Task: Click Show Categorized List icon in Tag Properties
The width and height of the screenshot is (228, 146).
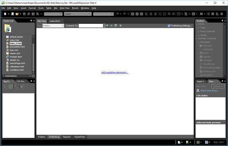Action: pos(5,87)
